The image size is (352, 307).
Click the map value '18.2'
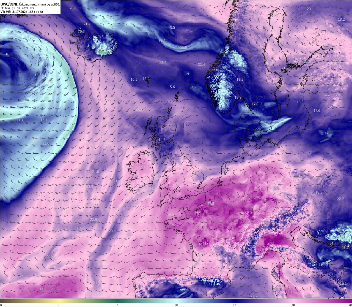tap(341, 20)
